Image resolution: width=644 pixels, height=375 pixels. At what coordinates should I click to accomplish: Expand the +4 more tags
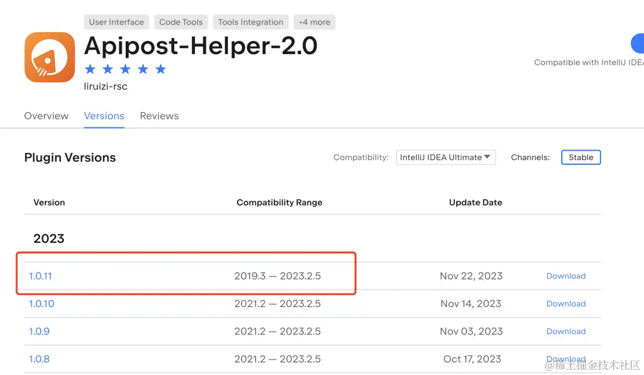[315, 22]
